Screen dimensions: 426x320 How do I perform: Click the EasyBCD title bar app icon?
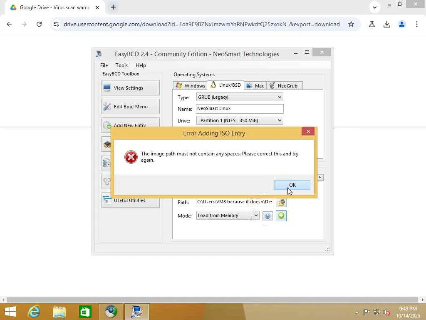click(99, 54)
